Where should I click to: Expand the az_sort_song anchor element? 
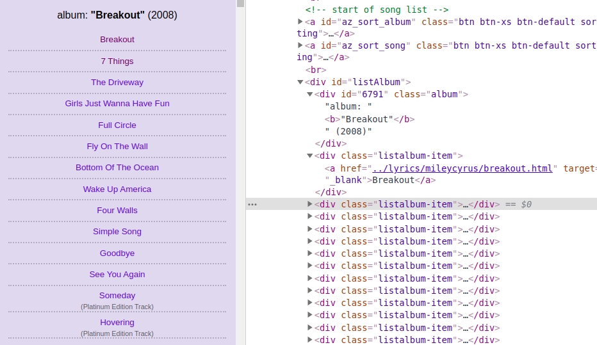(300, 45)
